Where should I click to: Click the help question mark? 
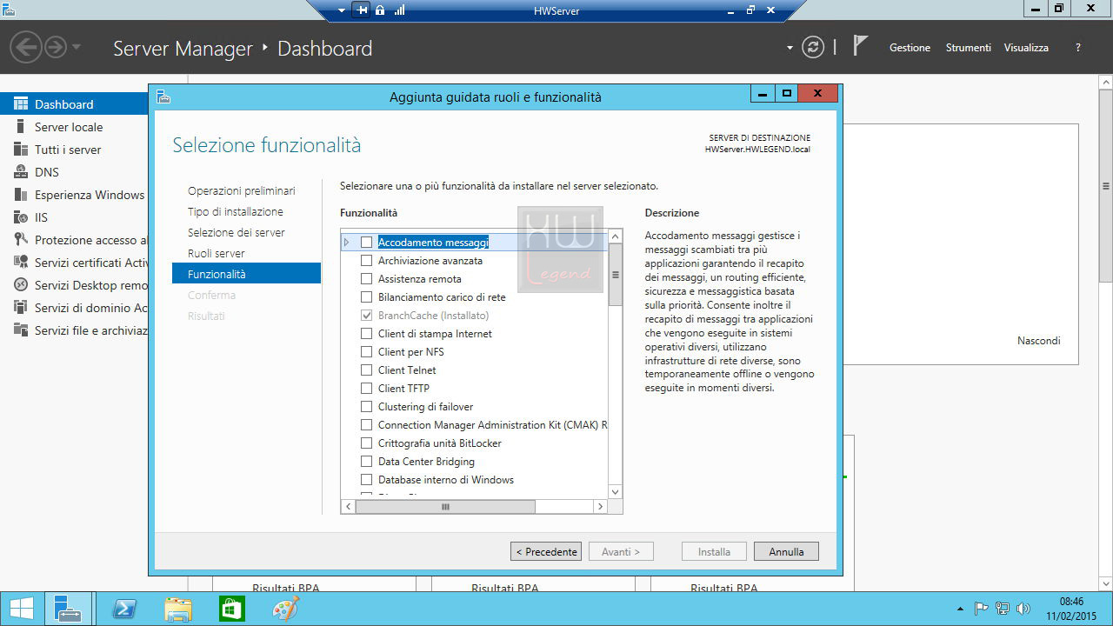tap(1078, 48)
